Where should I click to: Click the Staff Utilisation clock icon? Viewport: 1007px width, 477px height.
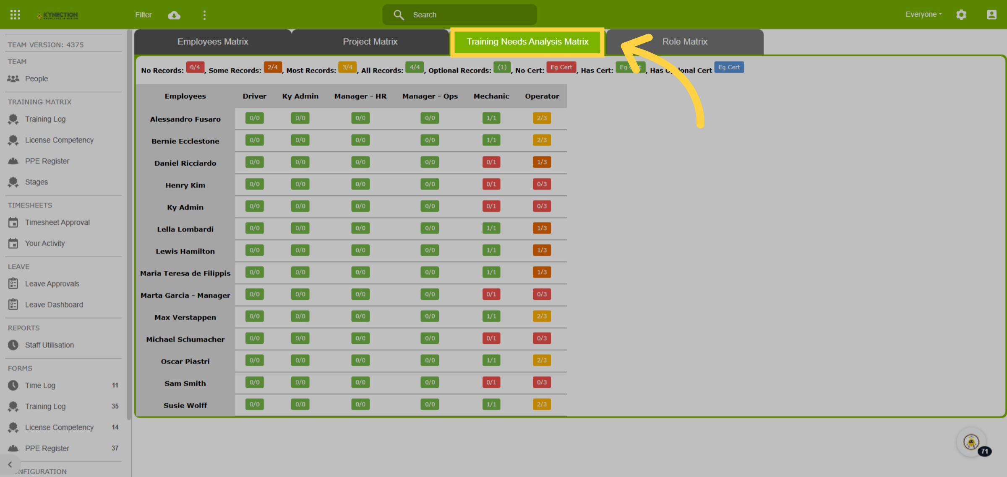click(13, 345)
